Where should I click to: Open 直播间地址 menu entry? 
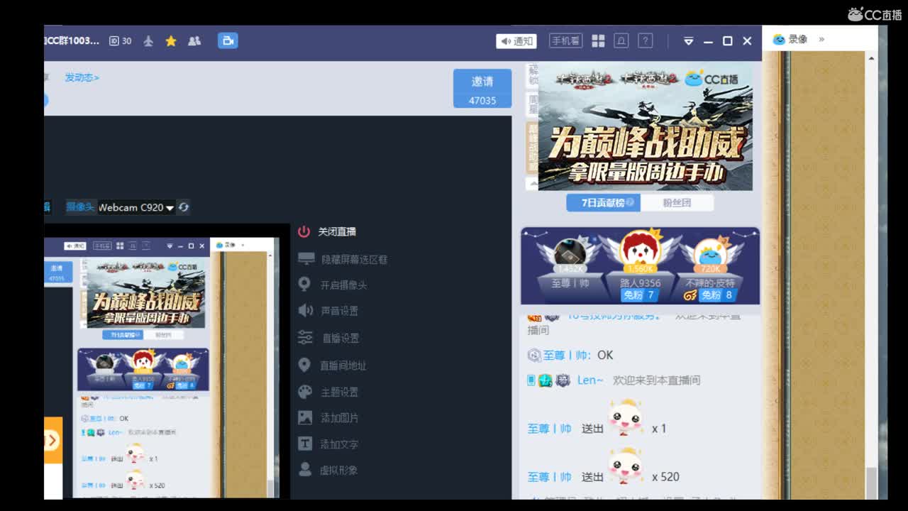(x=343, y=366)
